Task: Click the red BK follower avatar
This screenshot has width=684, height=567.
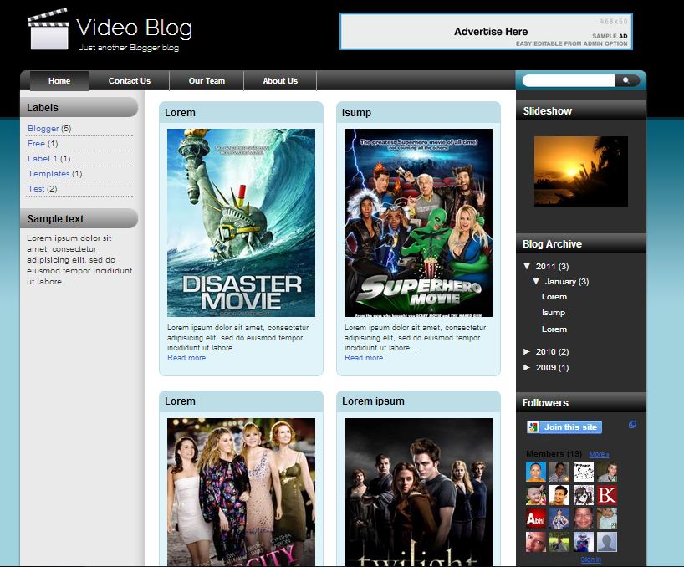Action: pos(607,495)
